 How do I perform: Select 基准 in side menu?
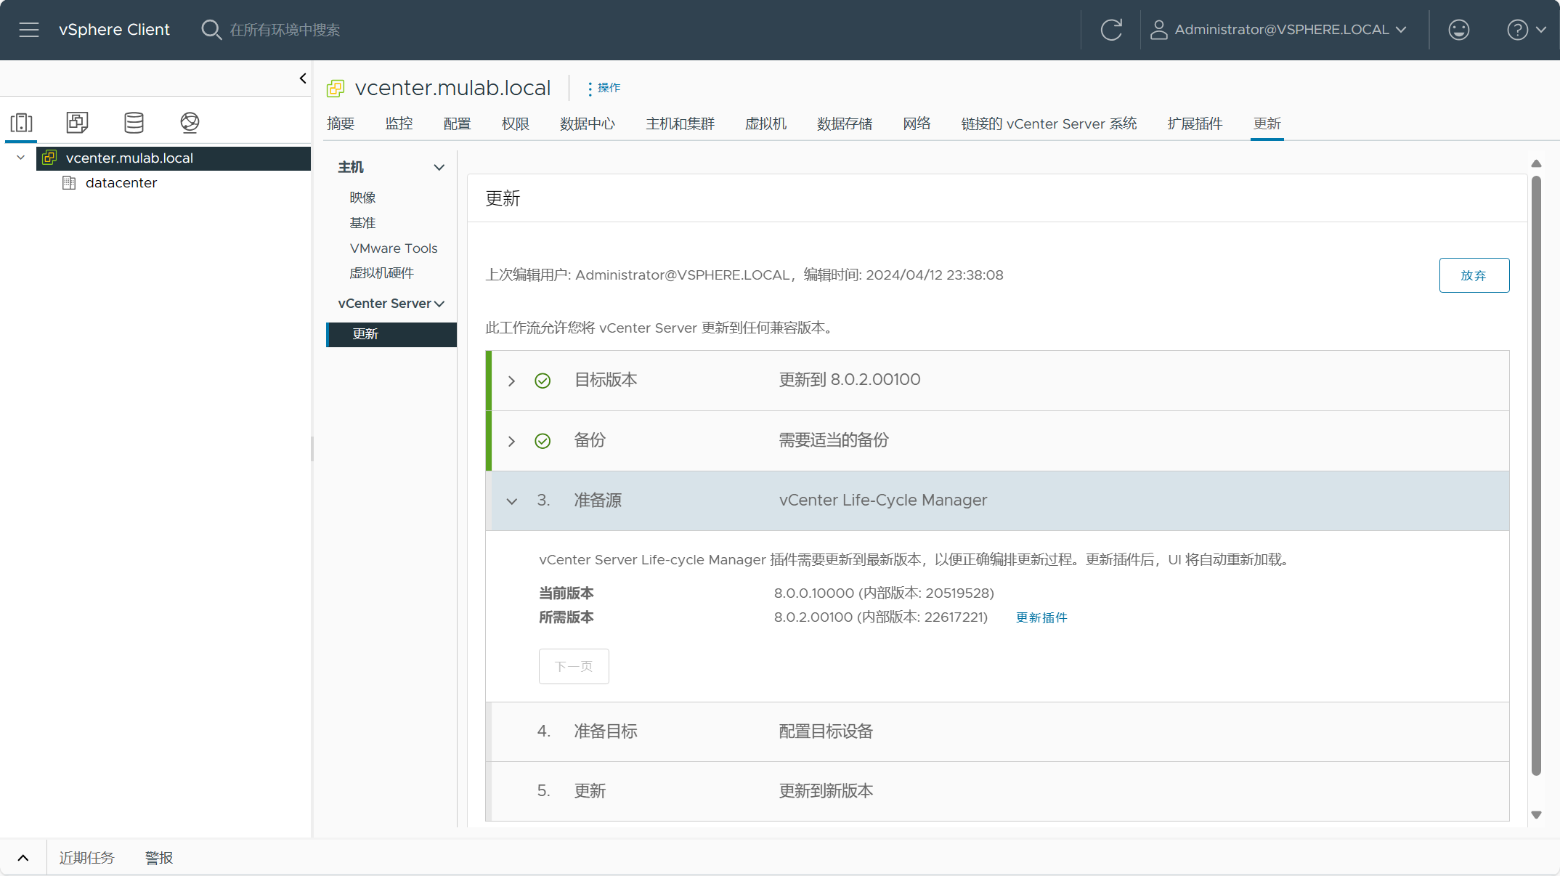tap(362, 223)
